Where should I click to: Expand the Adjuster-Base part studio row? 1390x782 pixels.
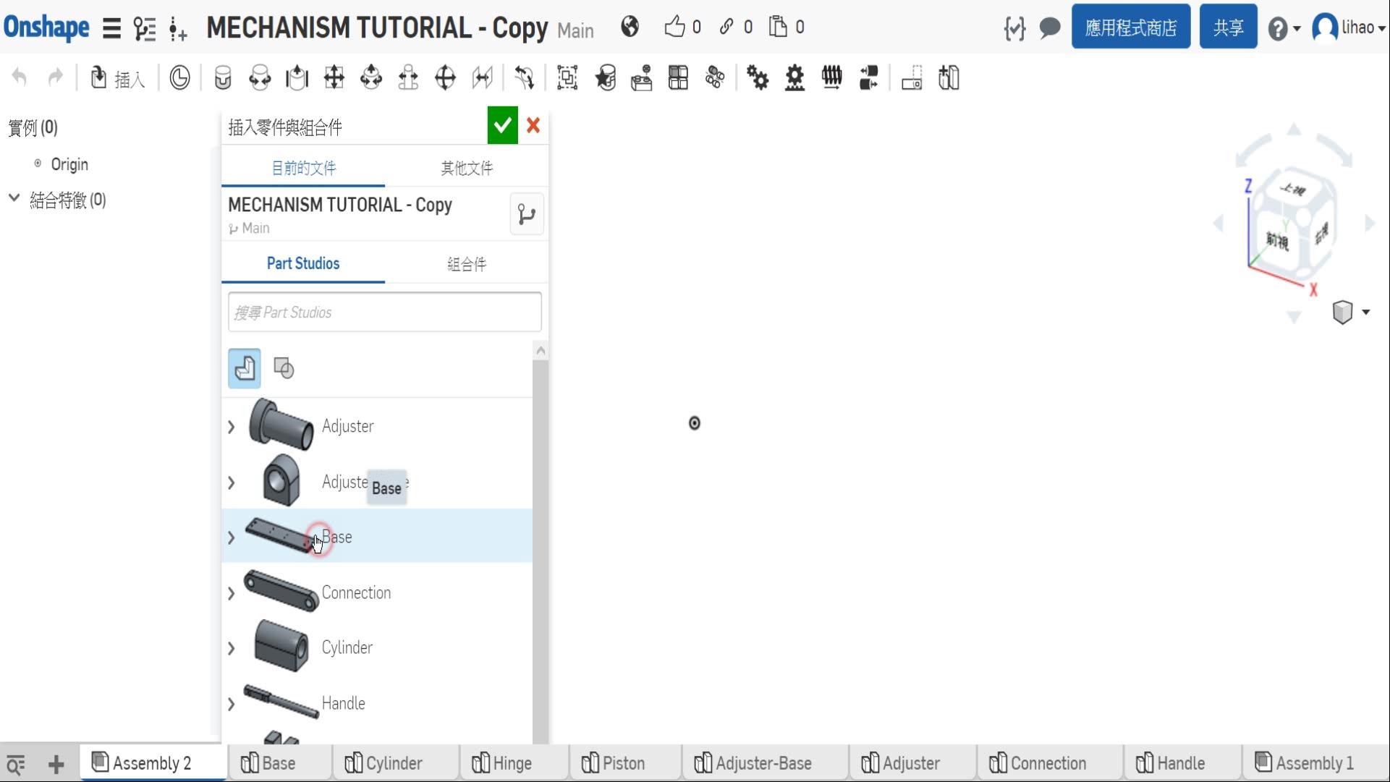coord(232,483)
